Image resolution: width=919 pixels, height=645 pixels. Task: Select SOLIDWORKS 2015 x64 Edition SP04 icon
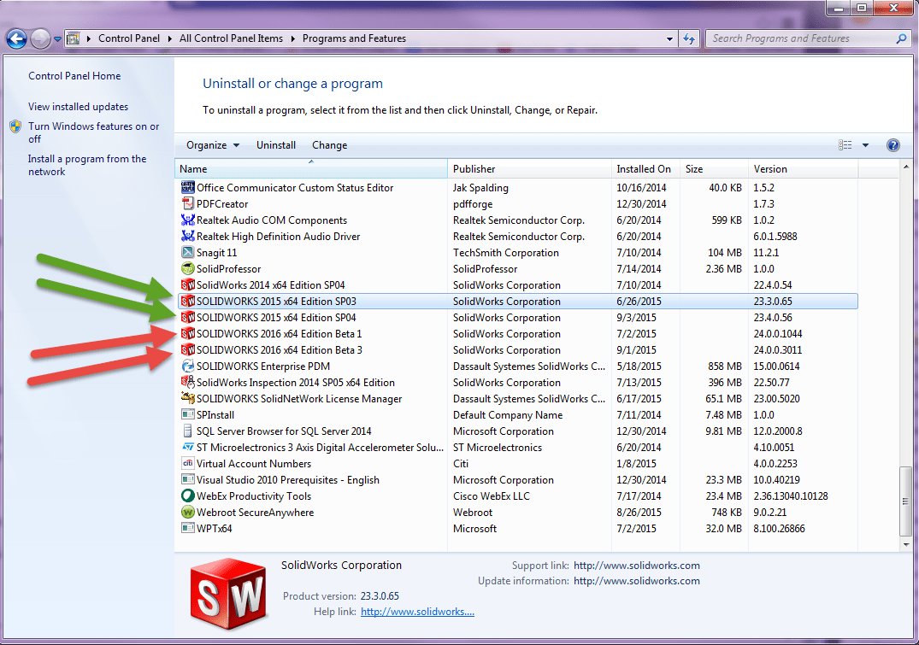coord(187,318)
